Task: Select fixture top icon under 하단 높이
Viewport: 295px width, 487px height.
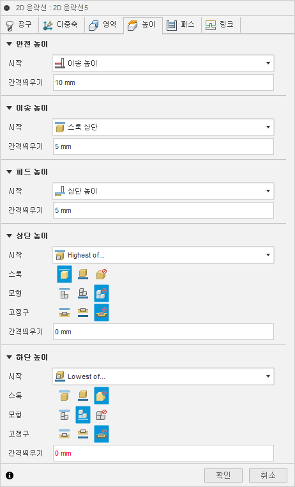Action: tap(64, 434)
